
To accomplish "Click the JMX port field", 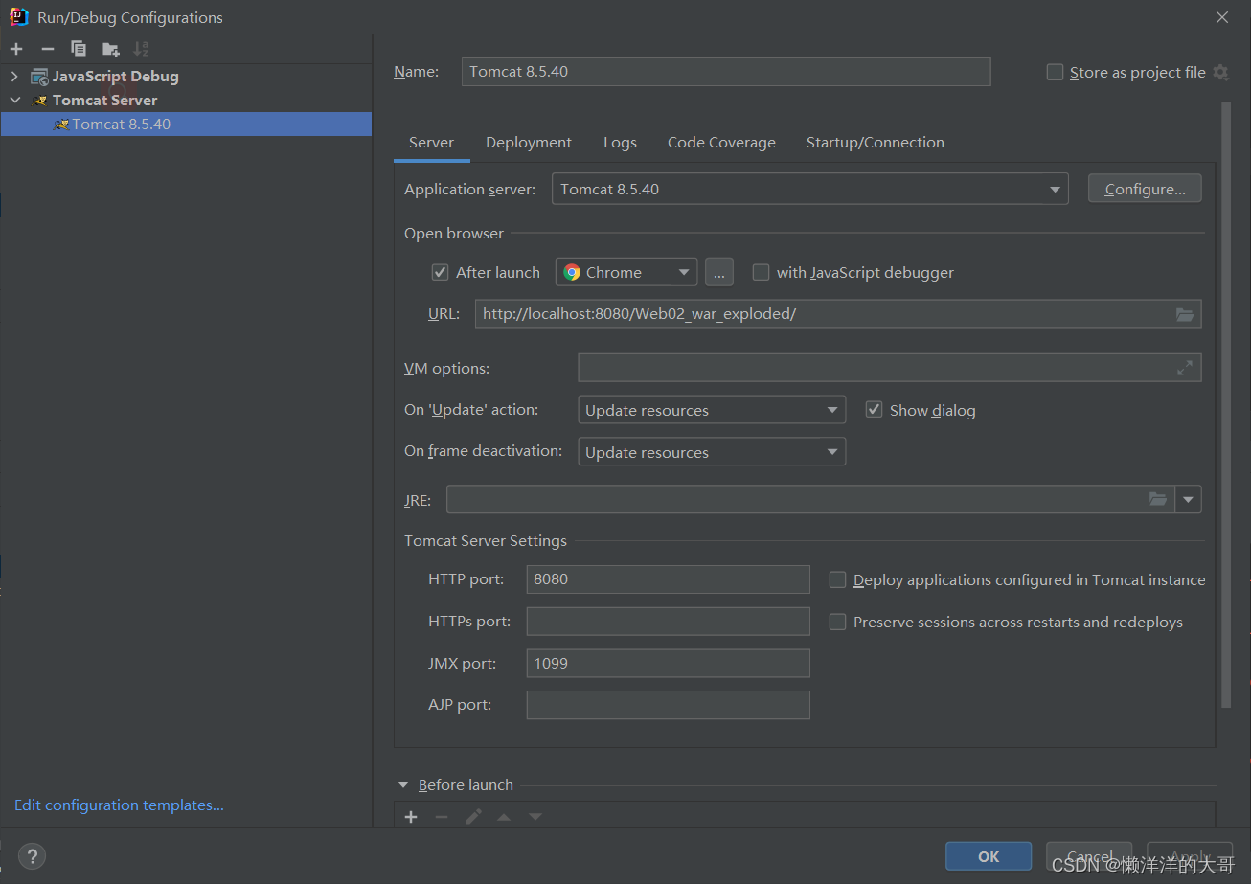I will [668, 663].
